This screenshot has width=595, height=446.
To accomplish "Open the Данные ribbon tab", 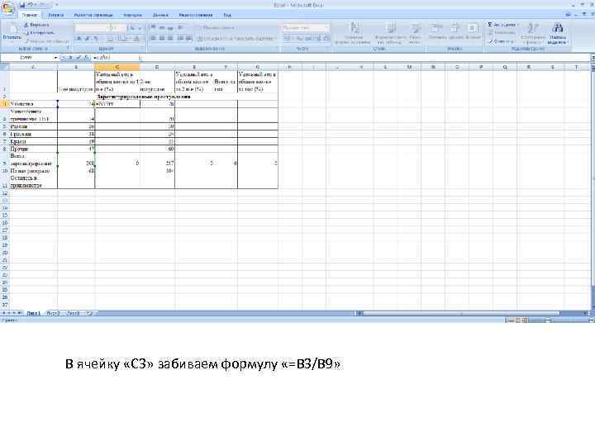I will 160,15.
